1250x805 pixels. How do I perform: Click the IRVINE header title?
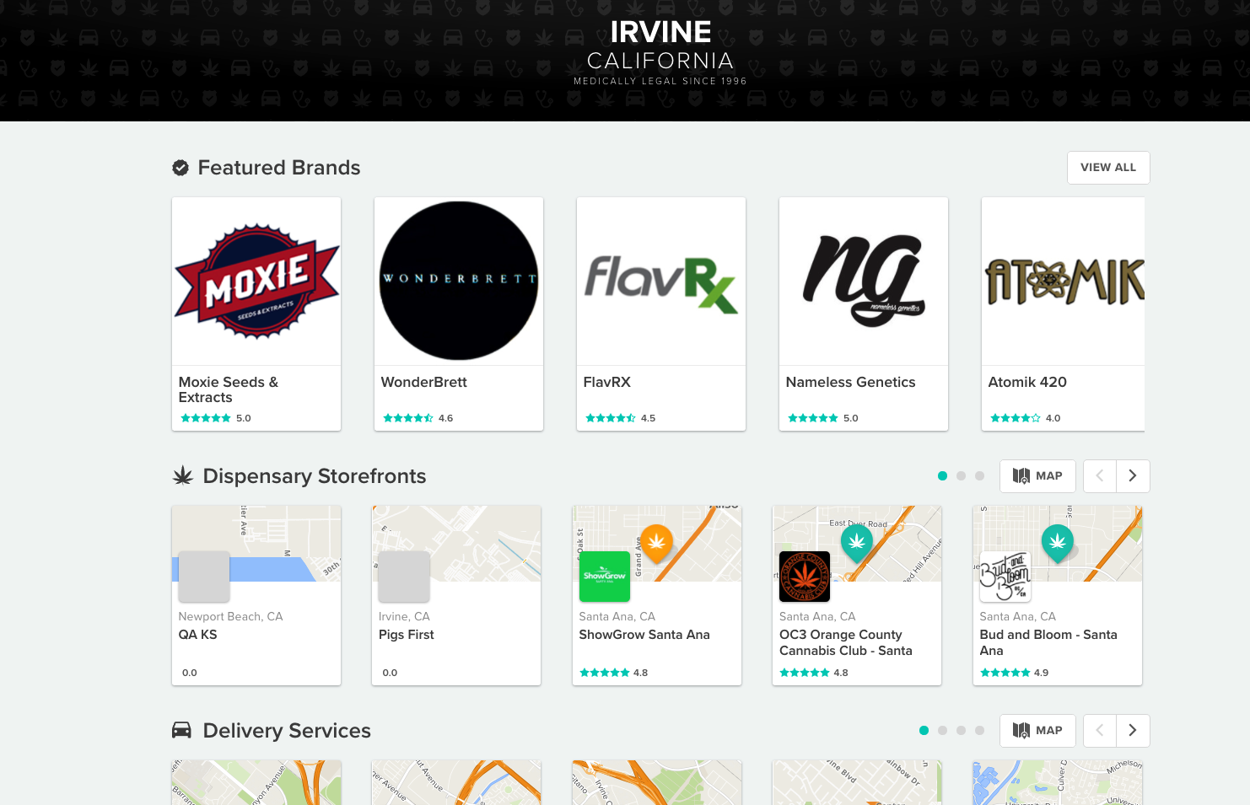point(660,32)
